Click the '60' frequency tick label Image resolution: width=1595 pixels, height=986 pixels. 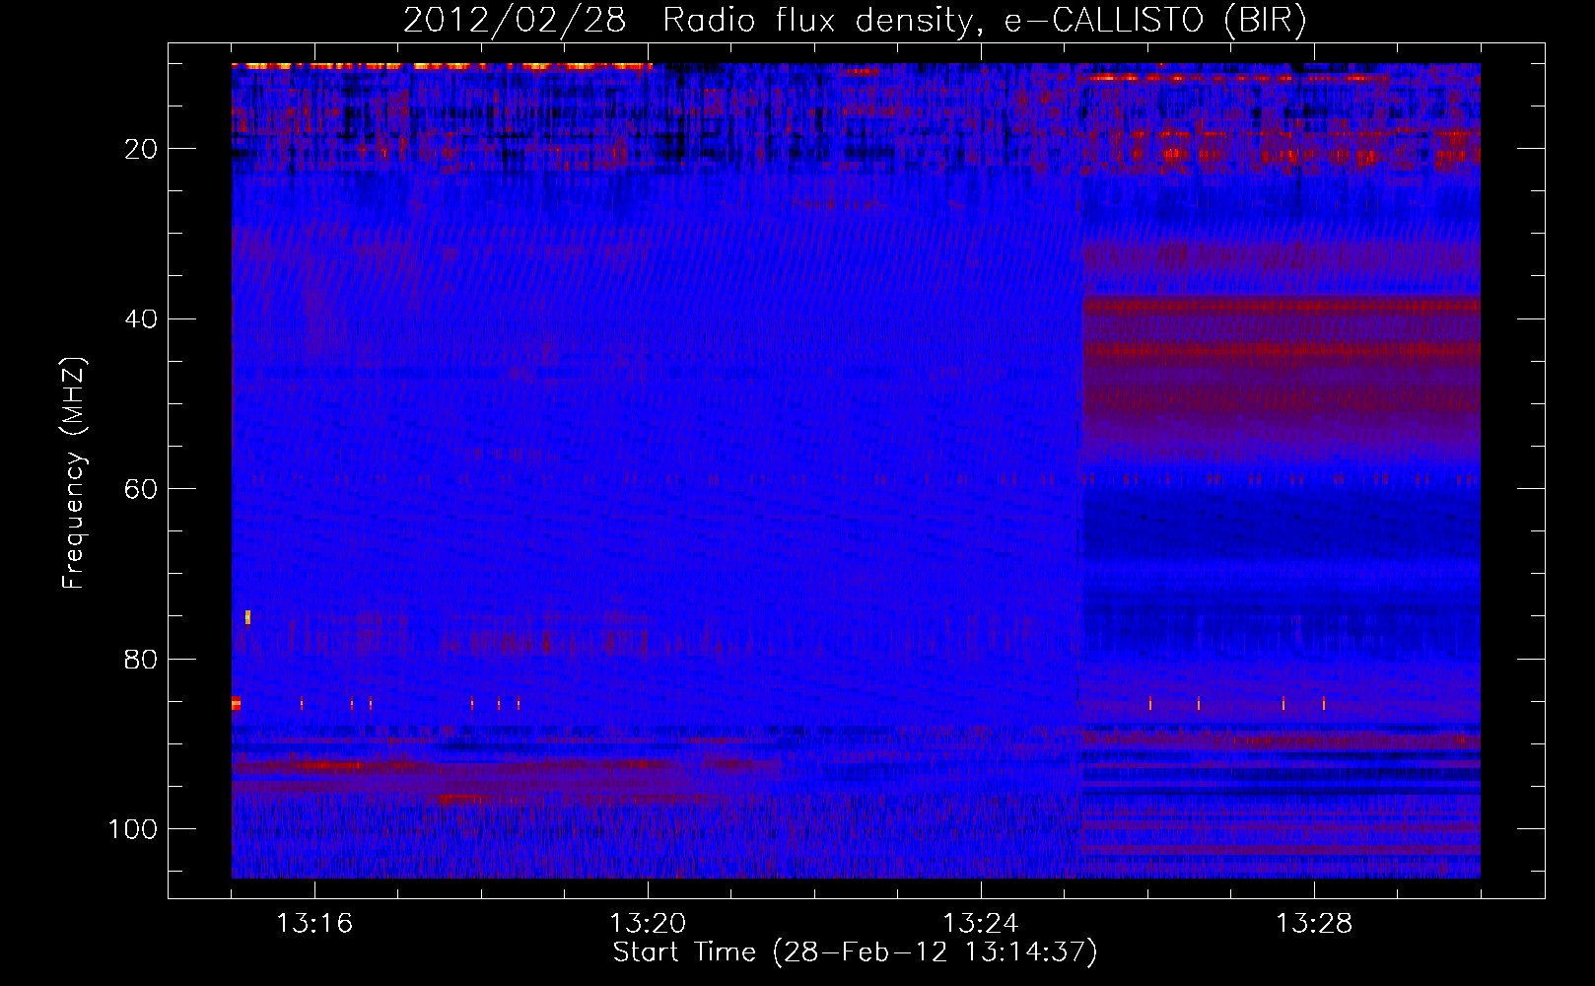coord(142,489)
